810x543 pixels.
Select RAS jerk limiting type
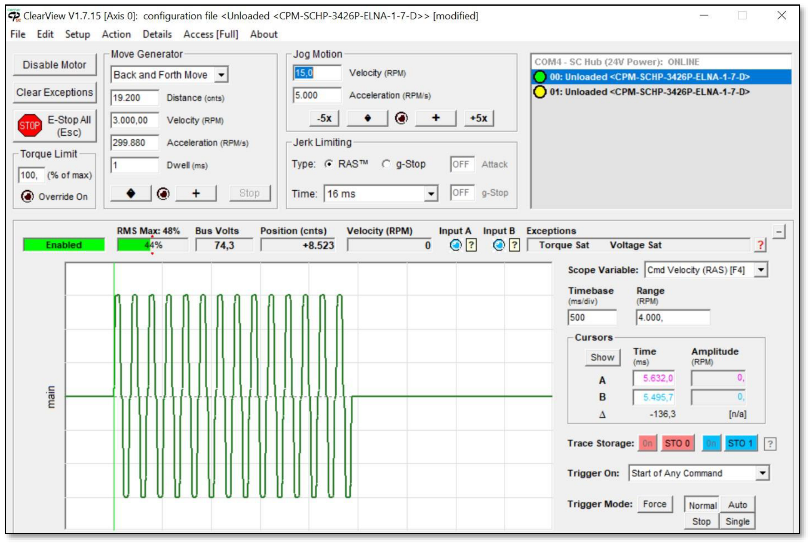tap(329, 164)
